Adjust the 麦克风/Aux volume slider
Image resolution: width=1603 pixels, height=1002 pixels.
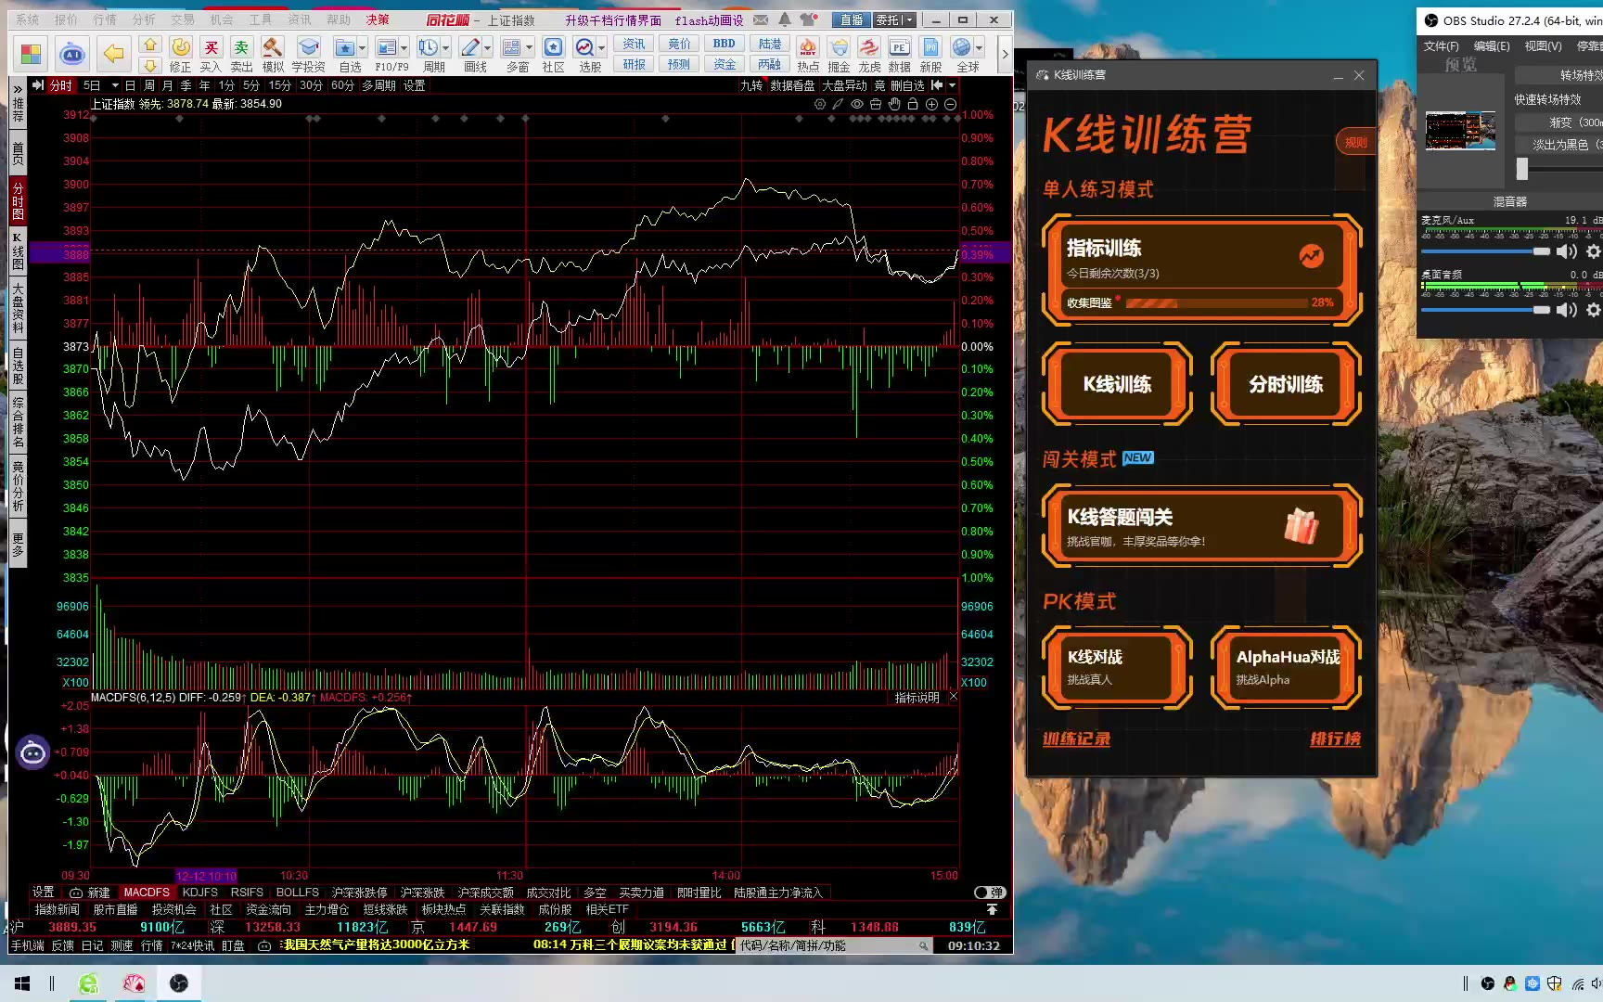coord(1486,251)
